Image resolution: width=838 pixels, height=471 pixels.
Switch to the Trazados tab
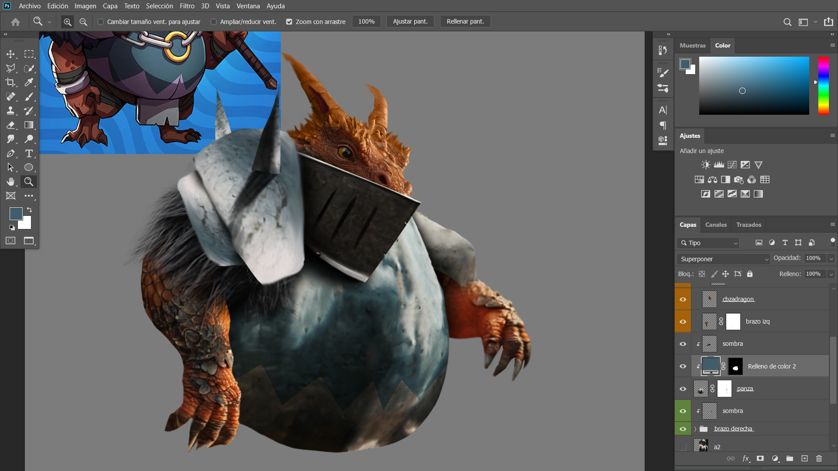[x=749, y=225]
